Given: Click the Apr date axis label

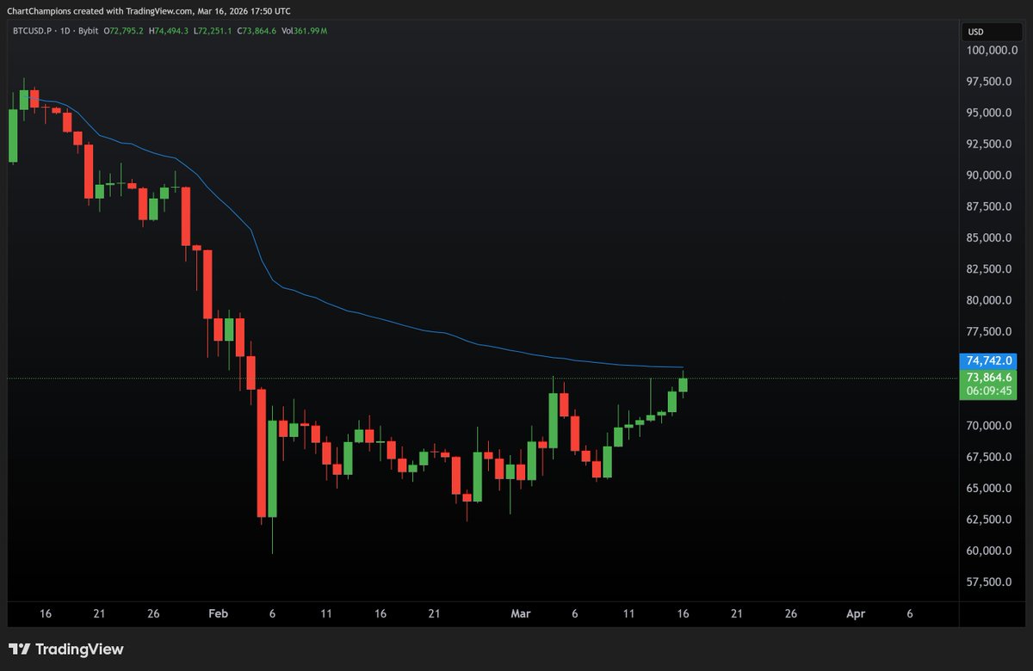Looking at the screenshot, I should pyautogui.click(x=856, y=614).
